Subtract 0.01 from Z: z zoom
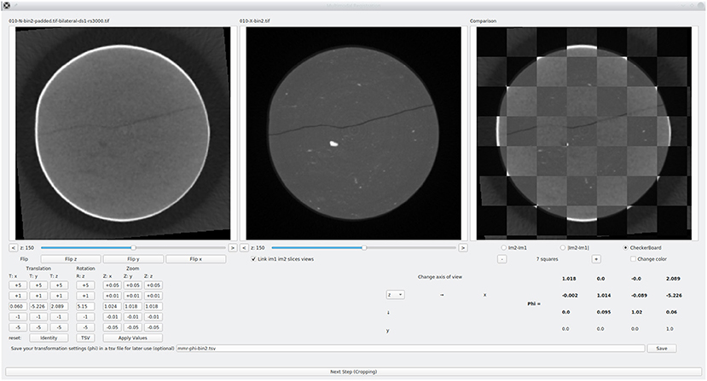 pyautogui.click(x=154, y=317)
